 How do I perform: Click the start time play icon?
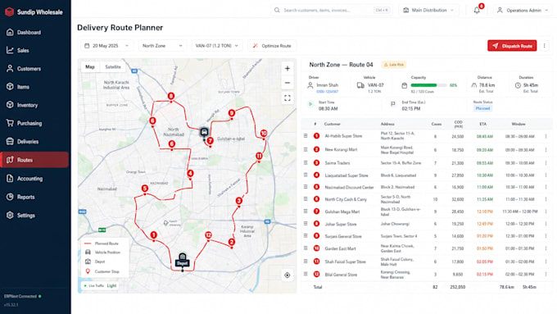point(310,104)
